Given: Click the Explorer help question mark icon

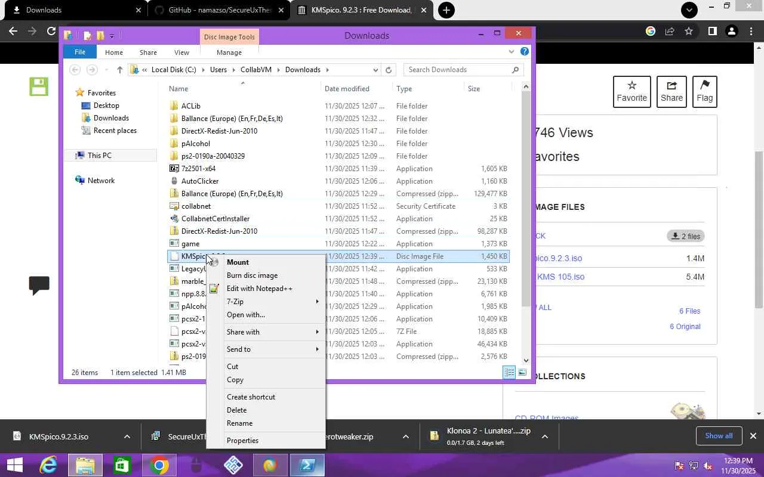Looking at the screenshot, I should pos(525,52).
